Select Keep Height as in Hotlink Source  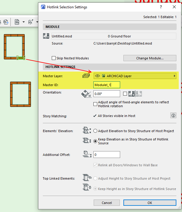[x=95, y=189]
